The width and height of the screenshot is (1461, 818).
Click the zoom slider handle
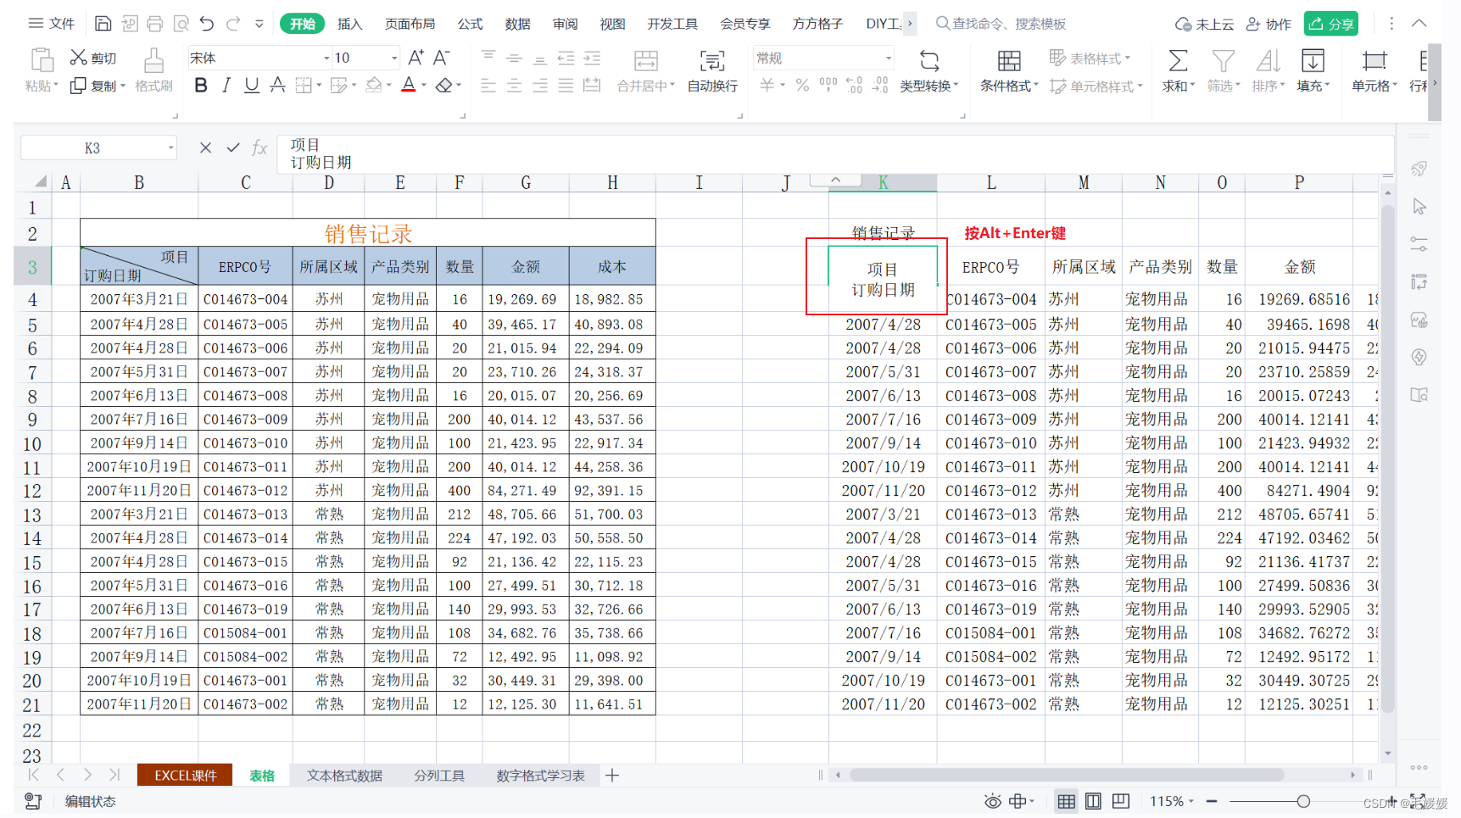[1303, 801]
